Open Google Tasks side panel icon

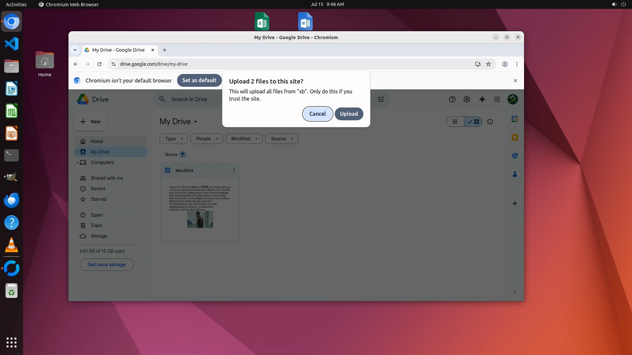[x=515, y=156]
